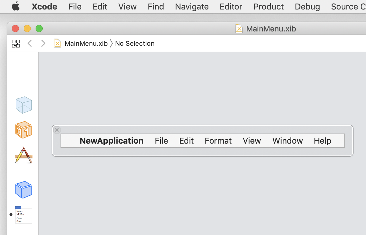
Task: Select the File's Owner cube in the sidebar
Action: tap(24, 105)
